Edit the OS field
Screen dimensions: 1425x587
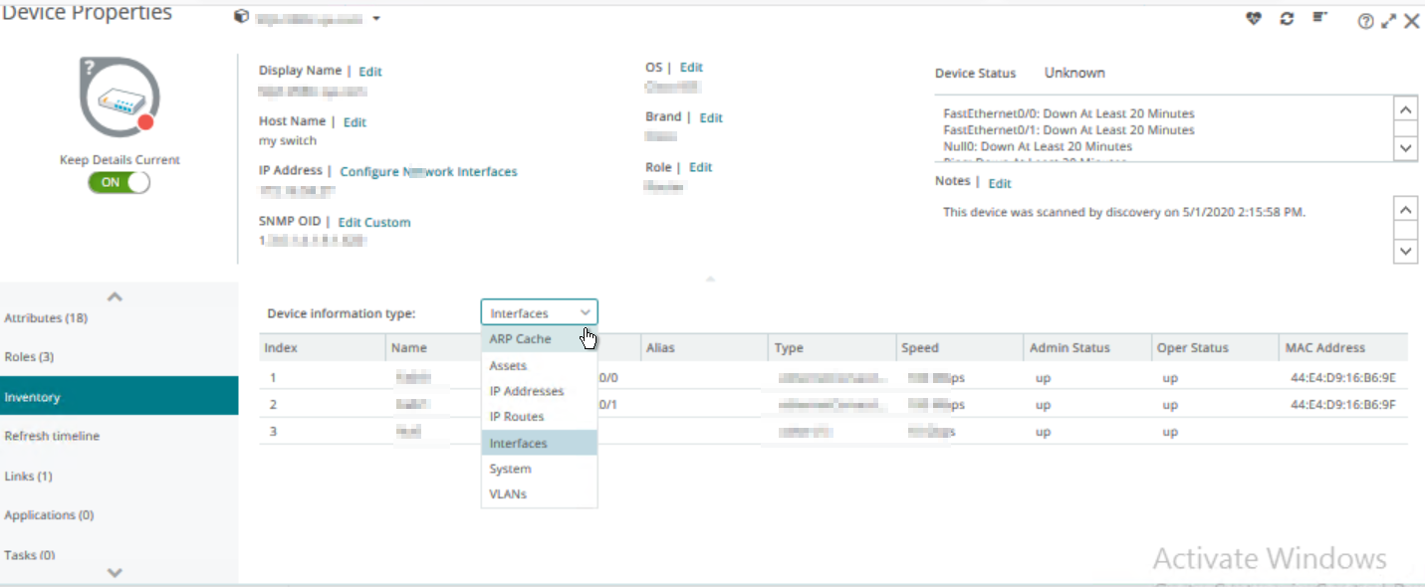pos(691,68)
